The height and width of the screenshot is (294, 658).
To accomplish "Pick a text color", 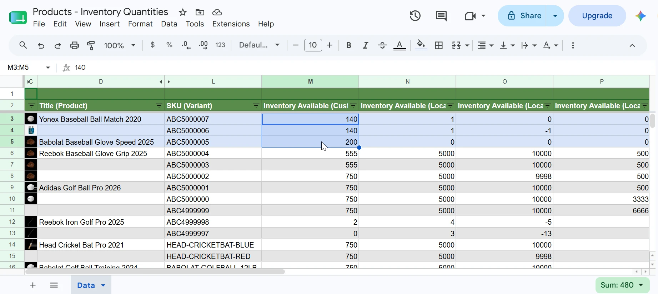I will [400, 45].
